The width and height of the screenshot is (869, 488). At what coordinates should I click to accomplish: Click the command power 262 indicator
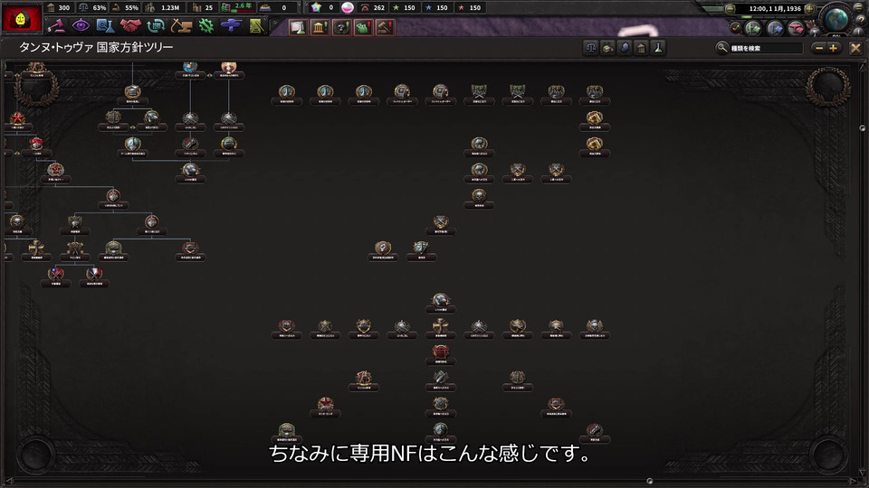pyautogui.click(x=373, y=8)
